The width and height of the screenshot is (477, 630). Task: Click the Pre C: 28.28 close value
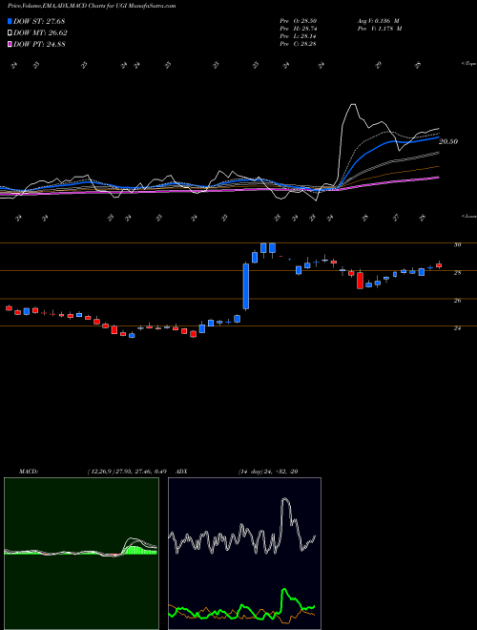(299, 44)
